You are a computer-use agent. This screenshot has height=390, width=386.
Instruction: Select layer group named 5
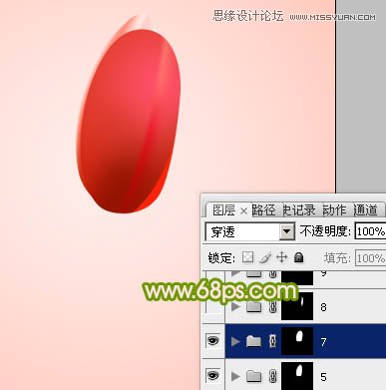[305, 374]
